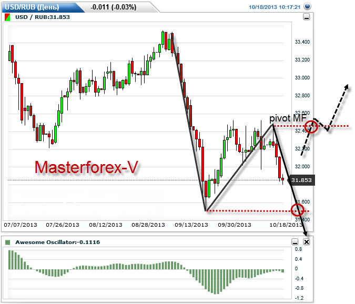Screen dimensions: 355x304
Task: Click the 08/28/2013 date axis label
Action: point(148,225)
